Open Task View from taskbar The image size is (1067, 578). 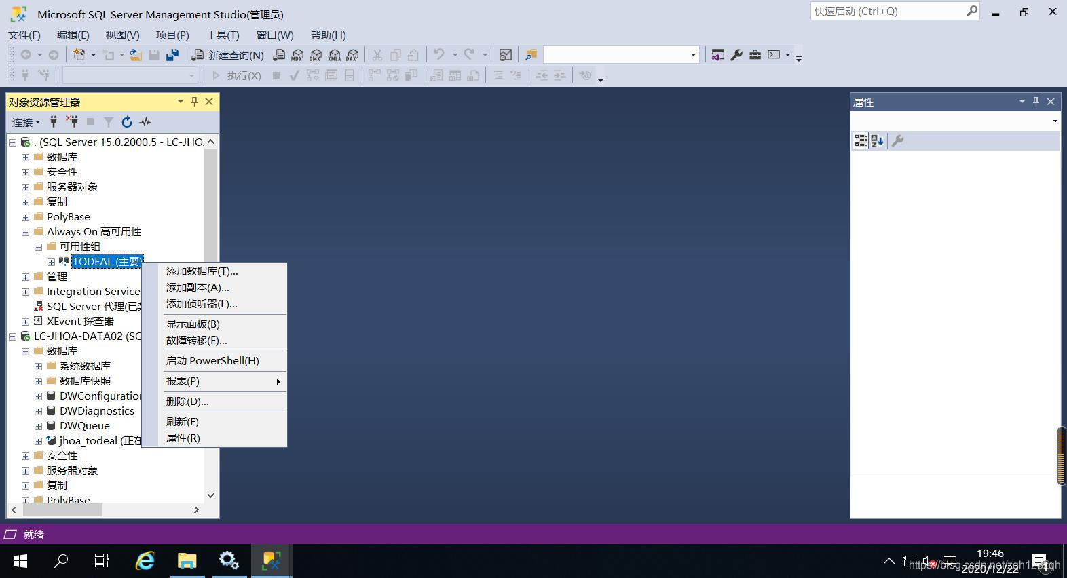102,561
